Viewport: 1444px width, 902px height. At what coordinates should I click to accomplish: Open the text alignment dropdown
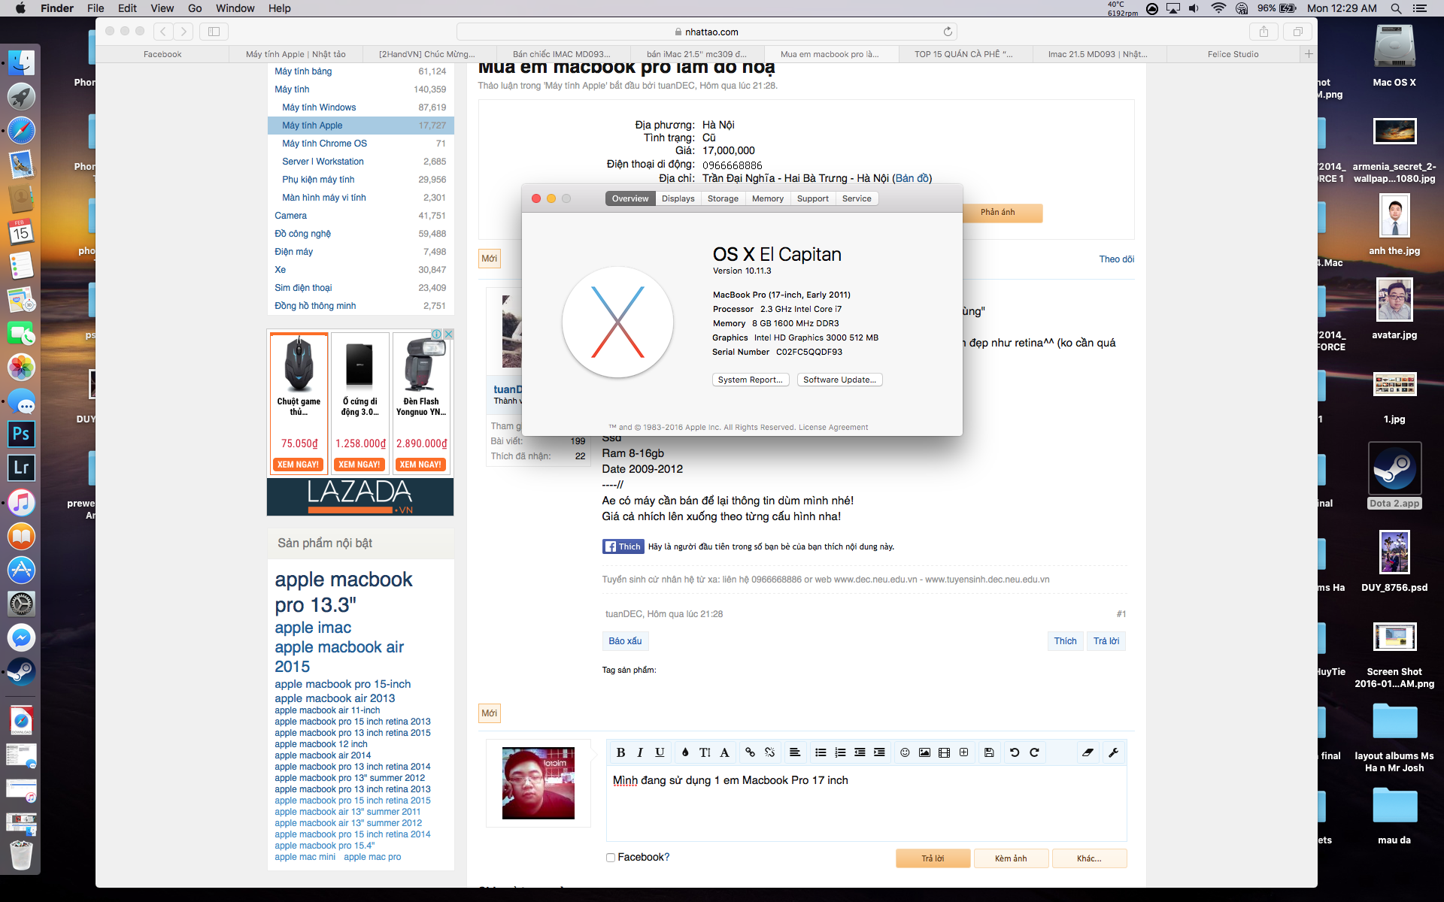pos(794,752)
